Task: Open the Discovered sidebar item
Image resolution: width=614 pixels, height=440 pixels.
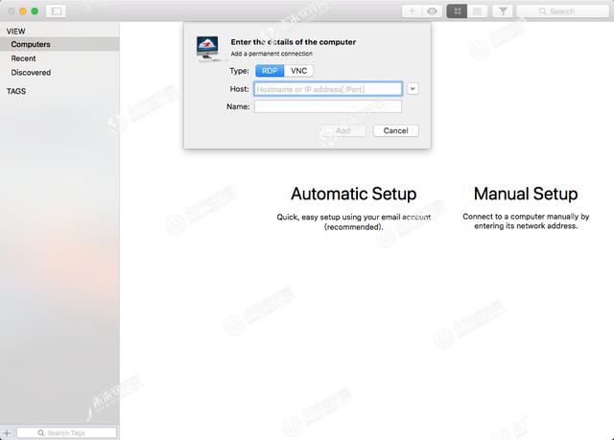Action: point(31,73)
